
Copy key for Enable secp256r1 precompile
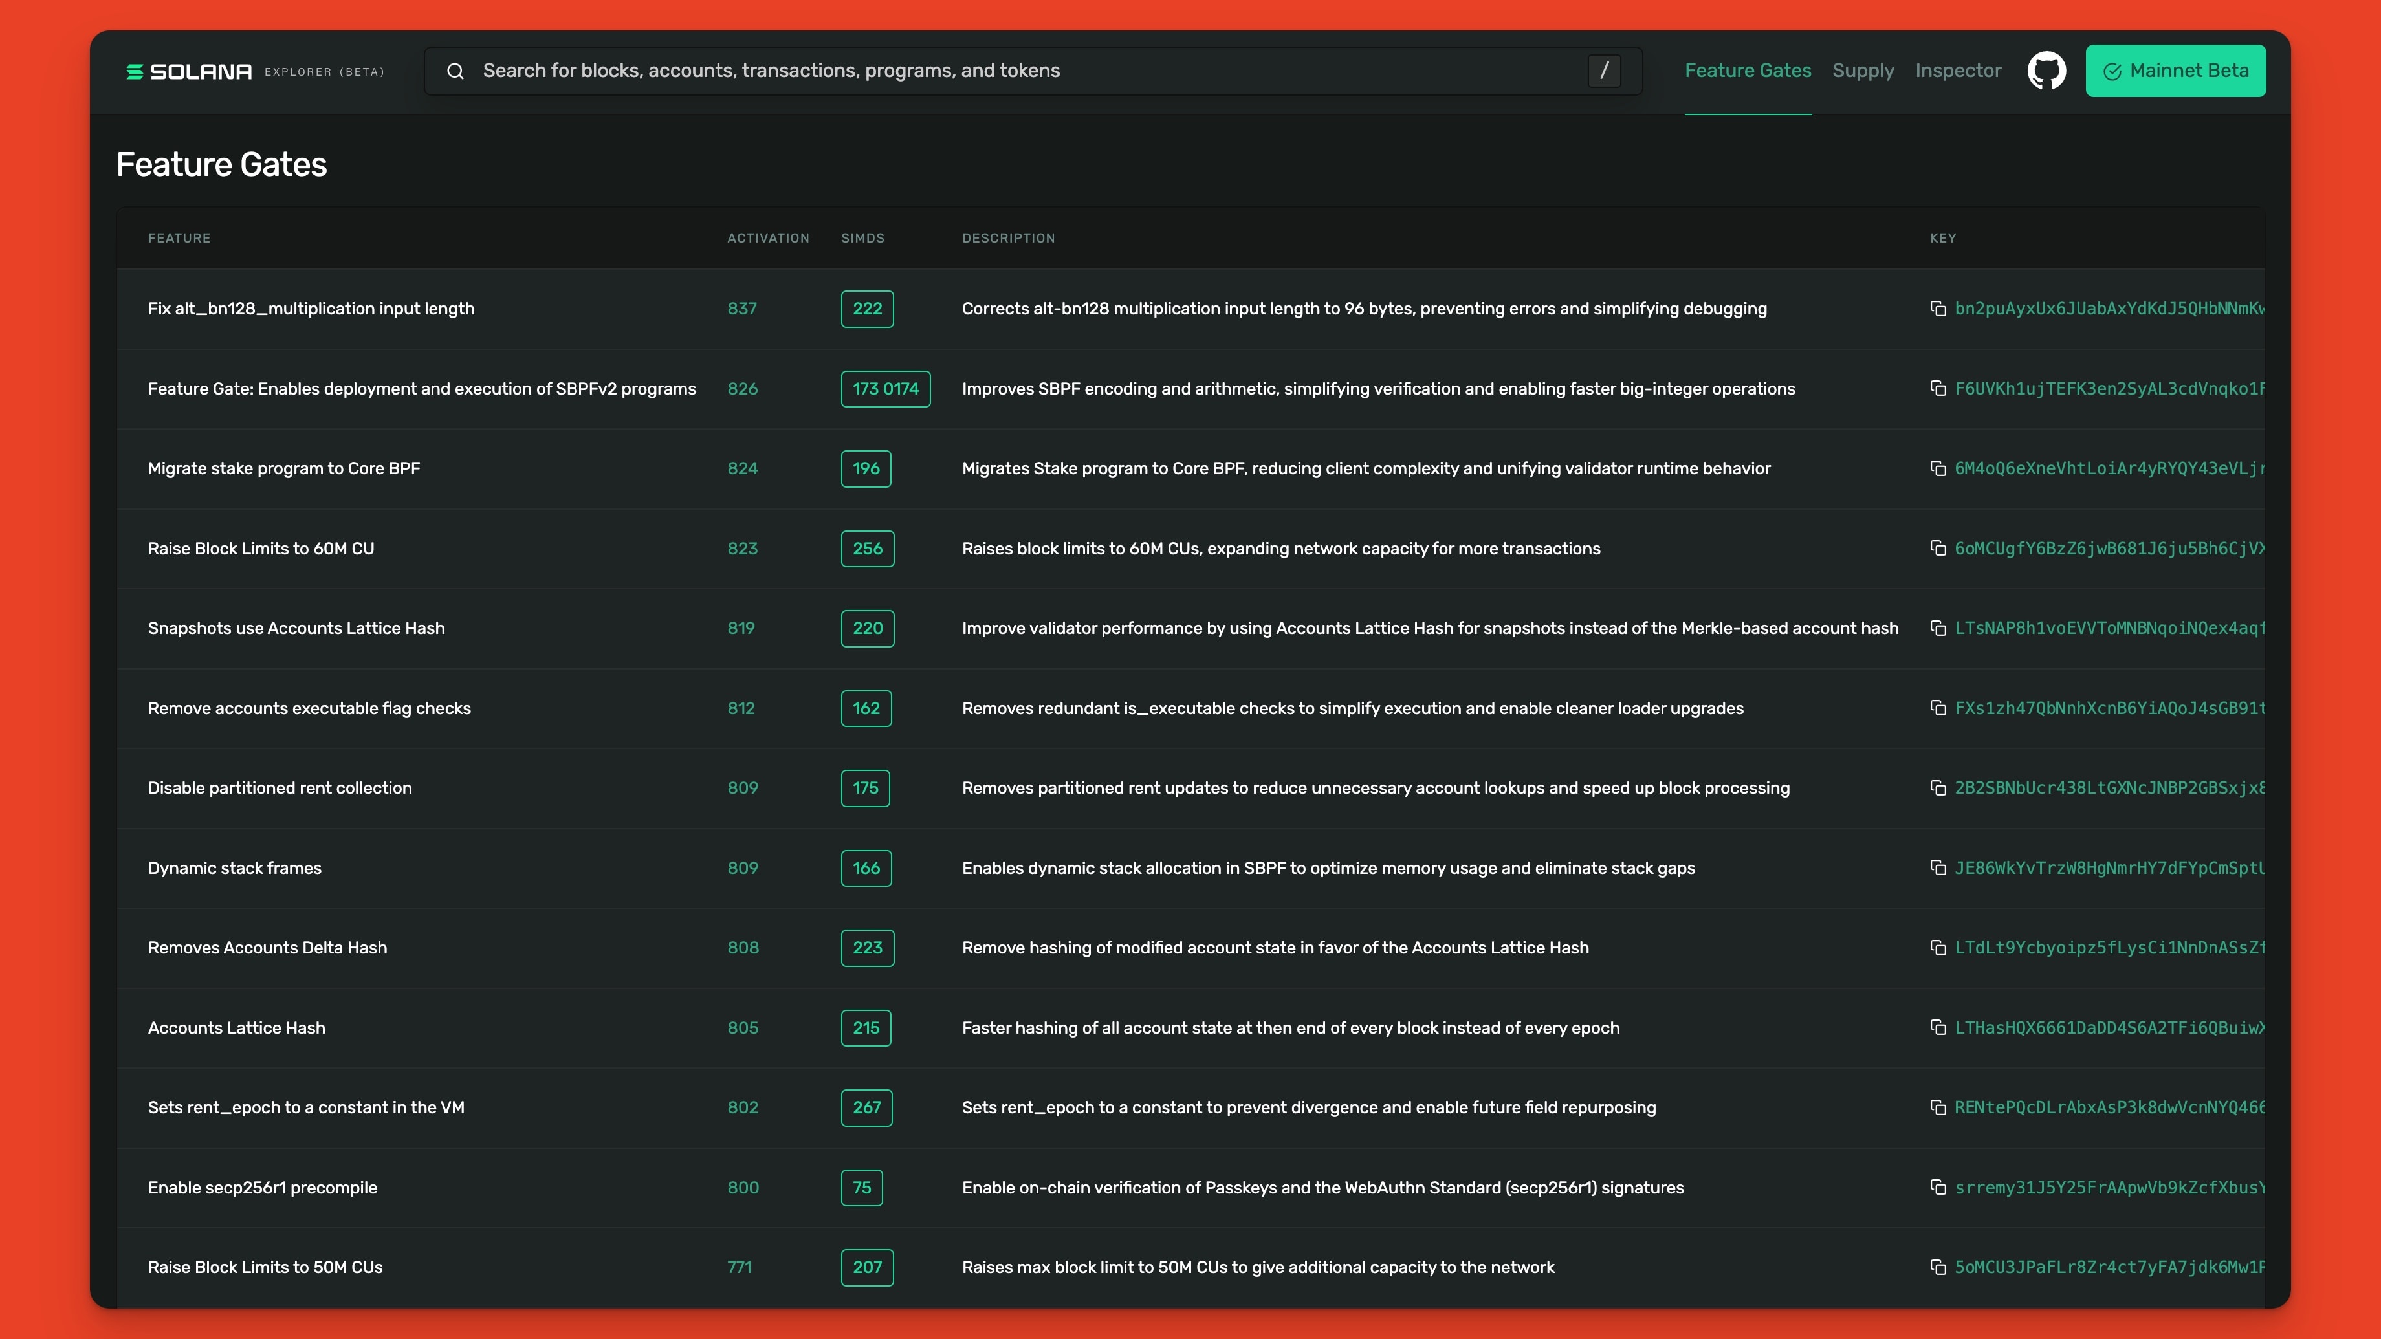click(1938, 1188)
